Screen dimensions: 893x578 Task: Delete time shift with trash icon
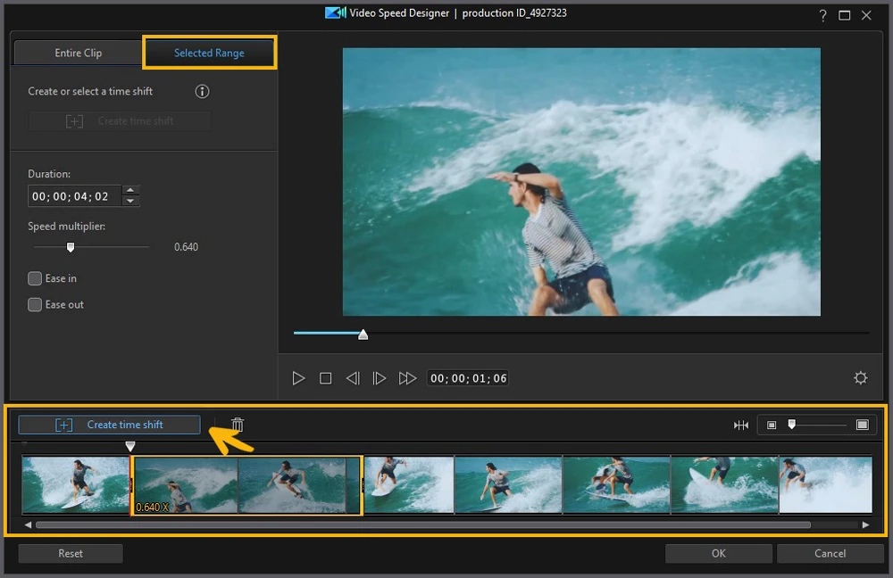pyautogui.click(x=238, y=425)
